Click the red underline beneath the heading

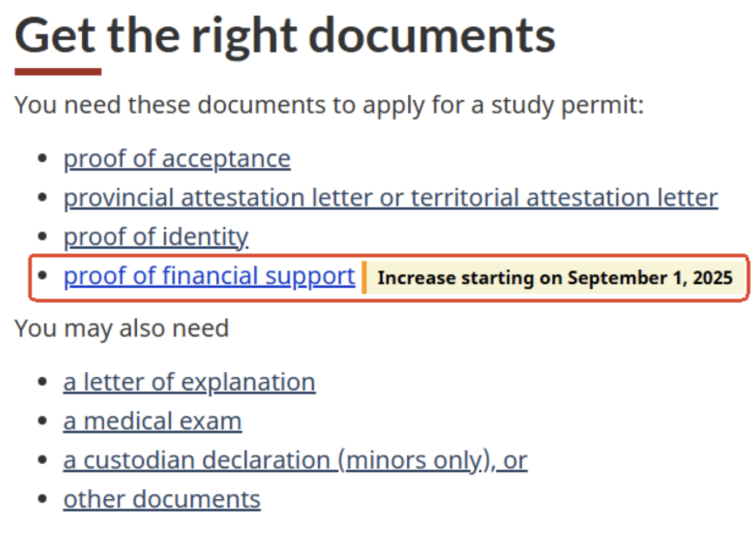pos(58,72)
